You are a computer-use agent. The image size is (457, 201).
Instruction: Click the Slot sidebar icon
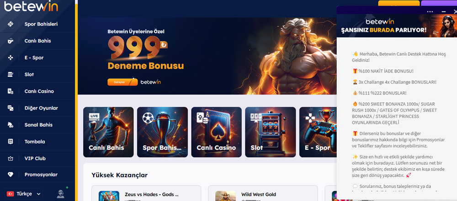pyautogui.click(x=11, y=74)
